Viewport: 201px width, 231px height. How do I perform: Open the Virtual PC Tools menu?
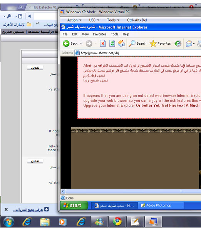coord(113,20)
